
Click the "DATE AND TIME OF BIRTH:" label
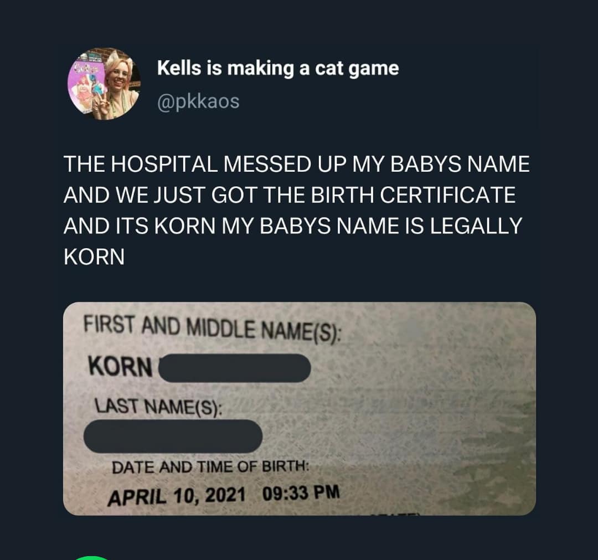(210, 467)
